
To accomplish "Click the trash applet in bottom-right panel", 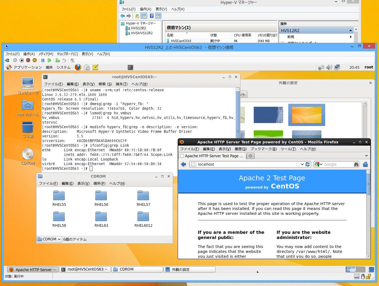I will [371, 269].
